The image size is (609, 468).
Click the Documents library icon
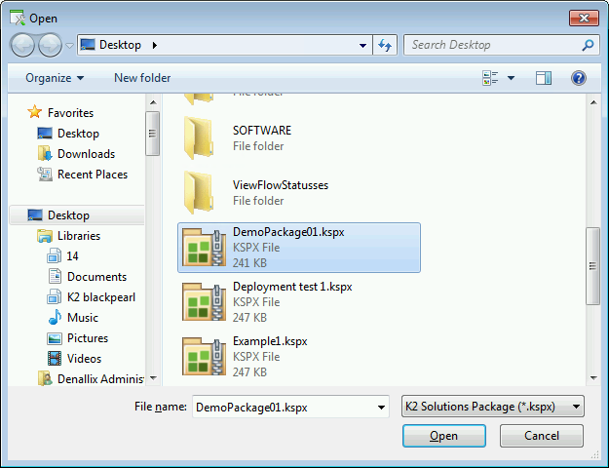(x=55, y=276)
